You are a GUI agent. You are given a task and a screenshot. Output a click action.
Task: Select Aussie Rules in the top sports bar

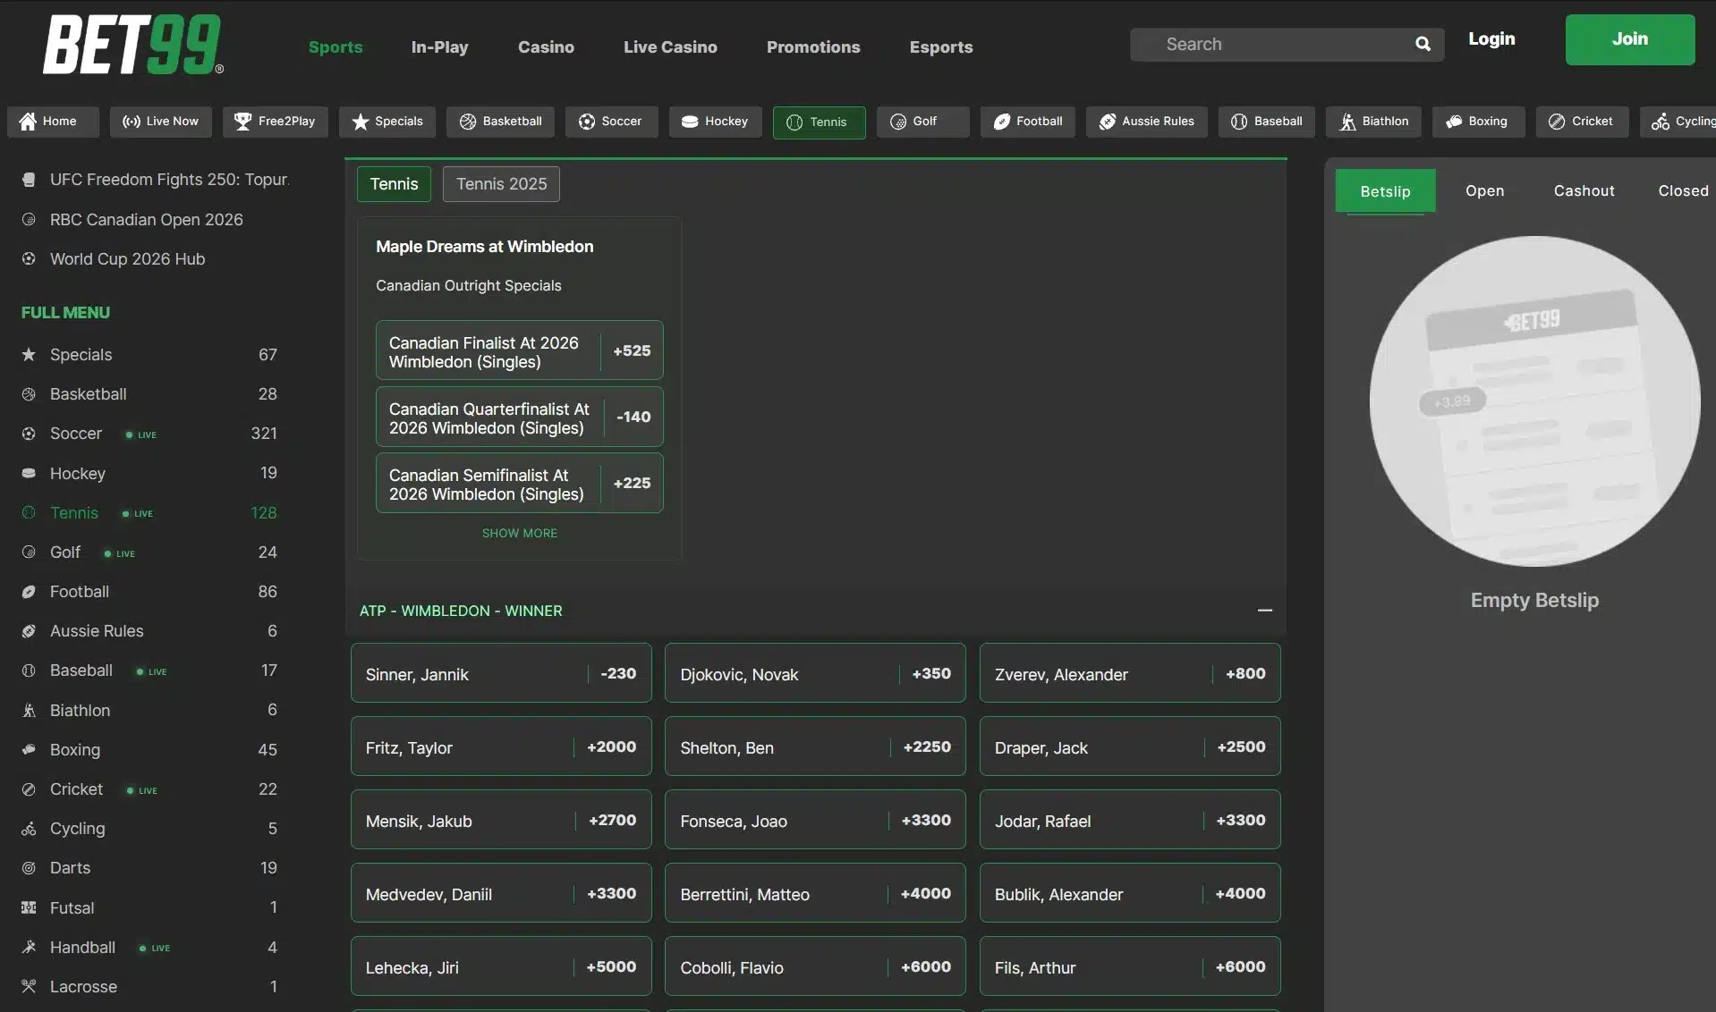(1147, 122)
